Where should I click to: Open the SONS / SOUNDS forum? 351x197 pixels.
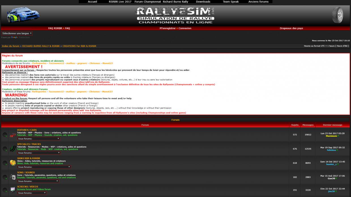[26, 172]
